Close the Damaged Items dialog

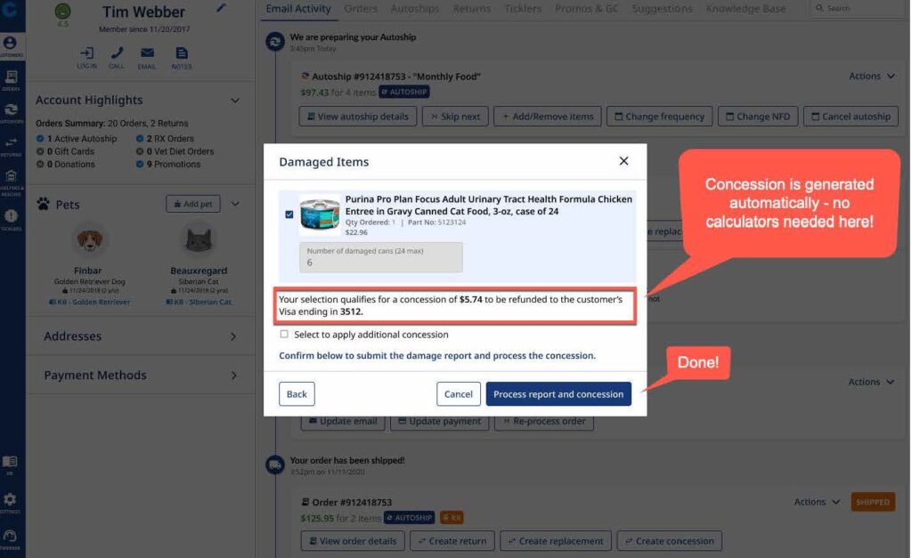tap(623, 161)
